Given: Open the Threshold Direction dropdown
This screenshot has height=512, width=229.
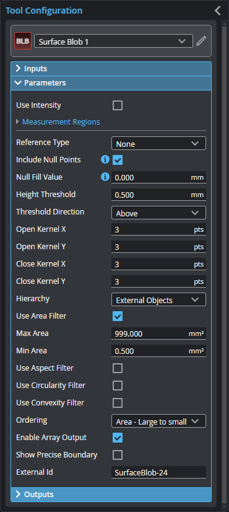Looking at the screenshot, I should [158, 213].
